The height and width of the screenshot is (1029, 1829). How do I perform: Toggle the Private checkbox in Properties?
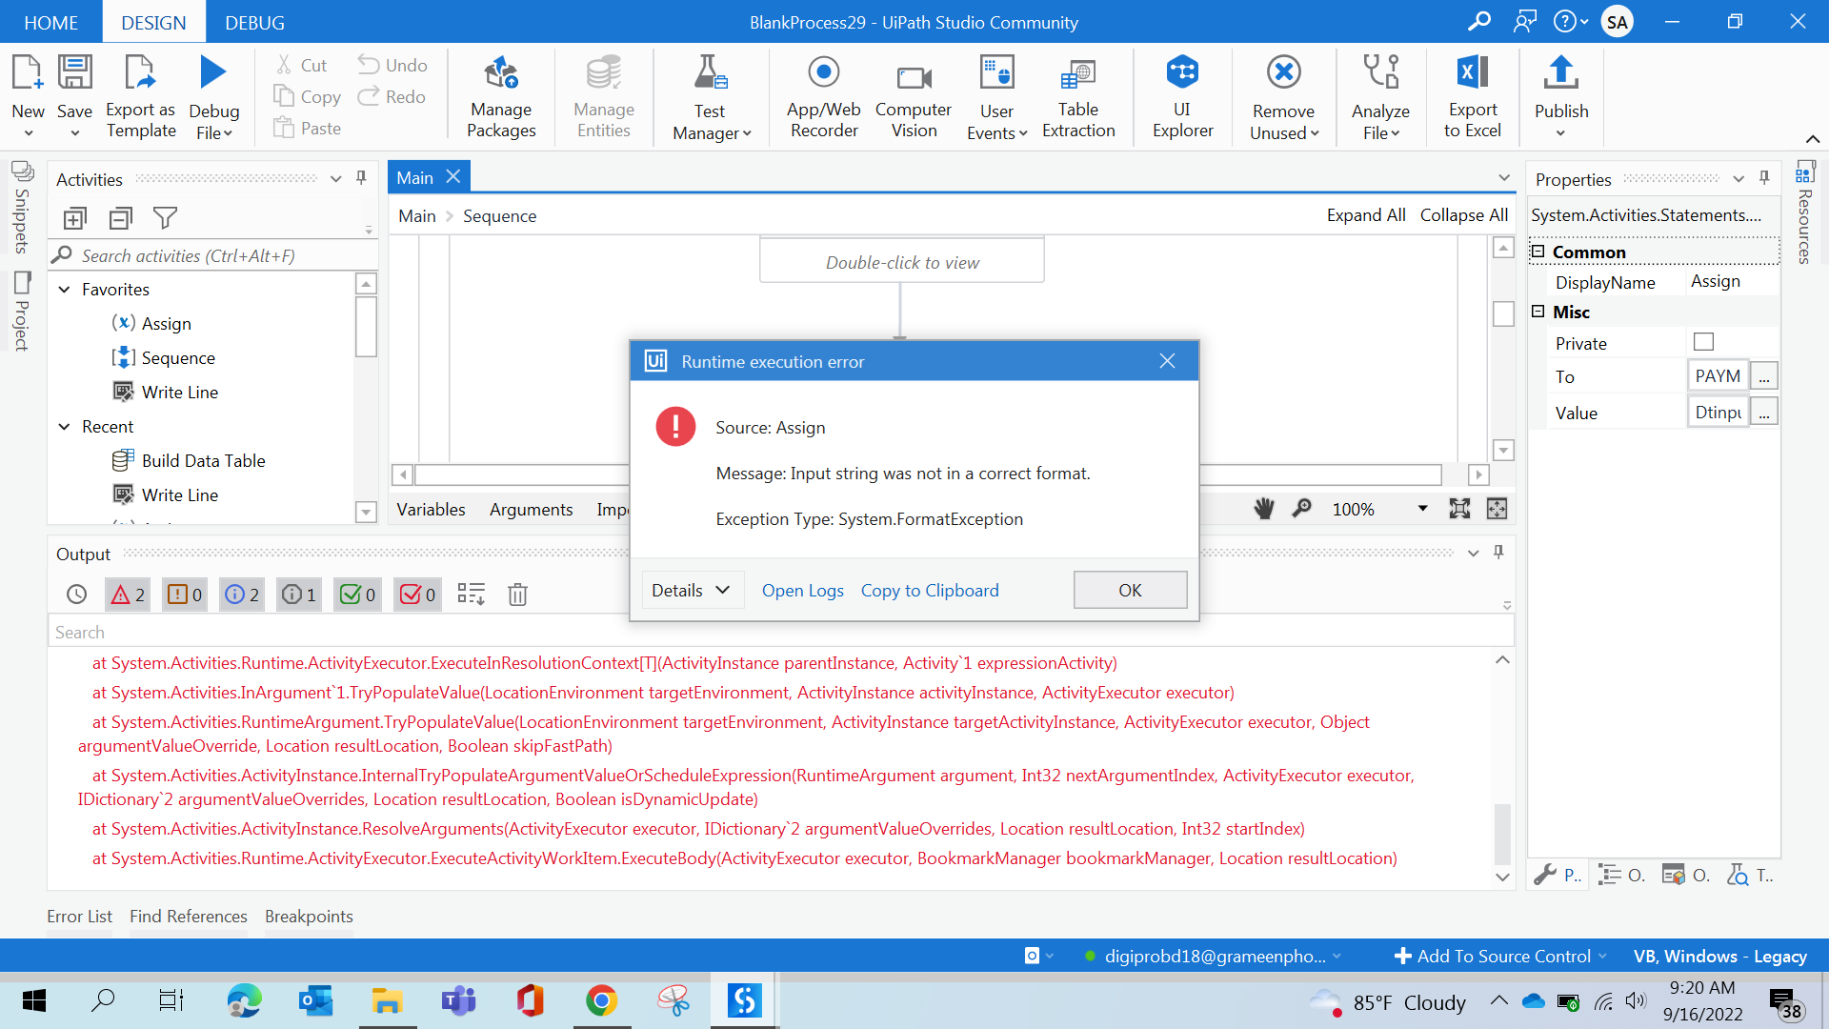(1703, 342)
